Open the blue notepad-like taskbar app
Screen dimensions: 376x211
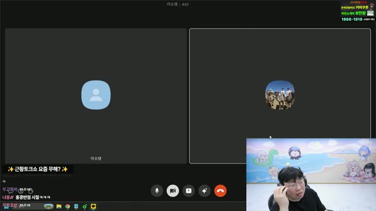click(x=76, y=206)
